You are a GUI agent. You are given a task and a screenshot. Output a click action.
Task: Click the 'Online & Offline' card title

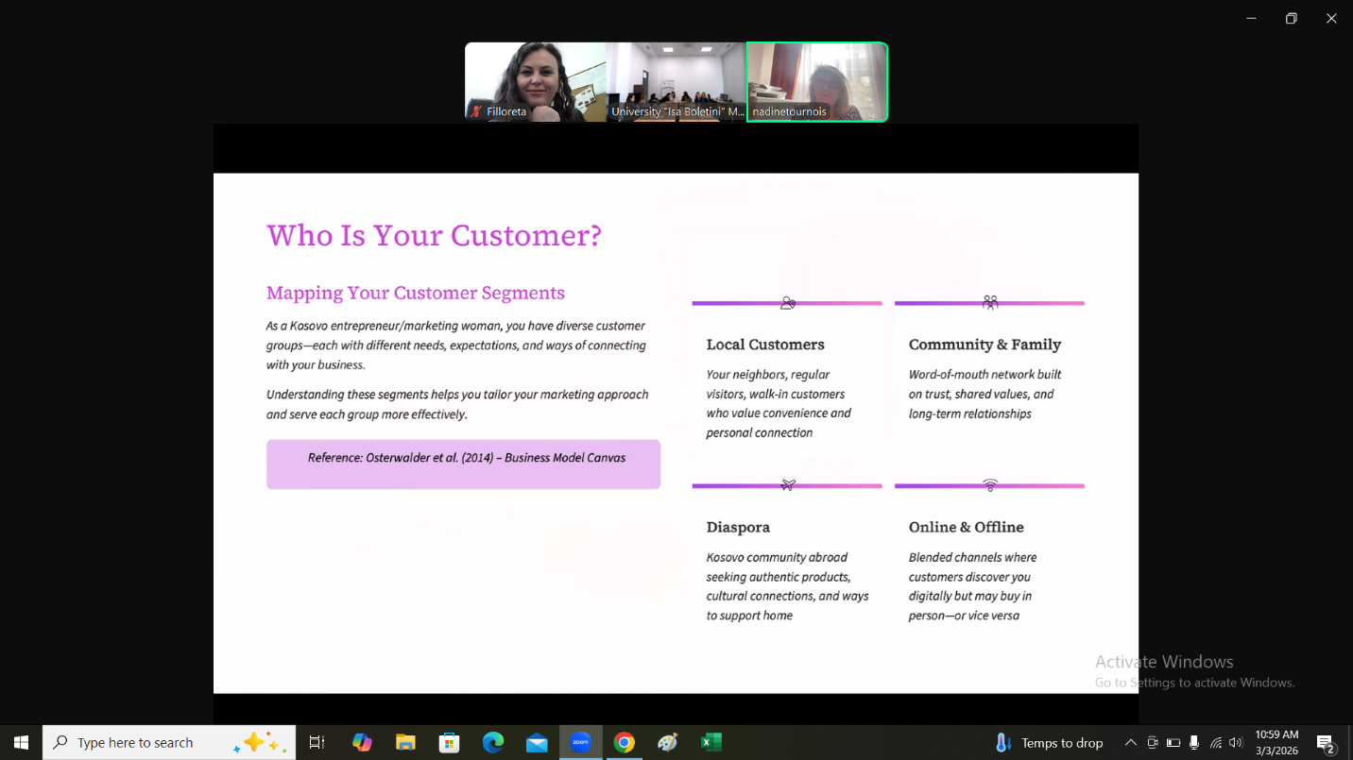pos(966,527)
